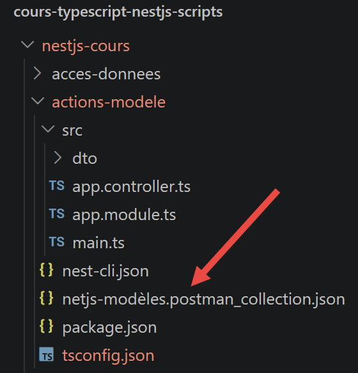The image size is (358, 373).
Task: Open app.controller.ts file
Action: 132,187
